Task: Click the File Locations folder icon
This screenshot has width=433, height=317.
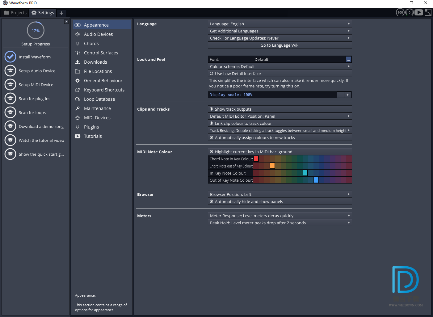Action: click(x=78, y=71)
